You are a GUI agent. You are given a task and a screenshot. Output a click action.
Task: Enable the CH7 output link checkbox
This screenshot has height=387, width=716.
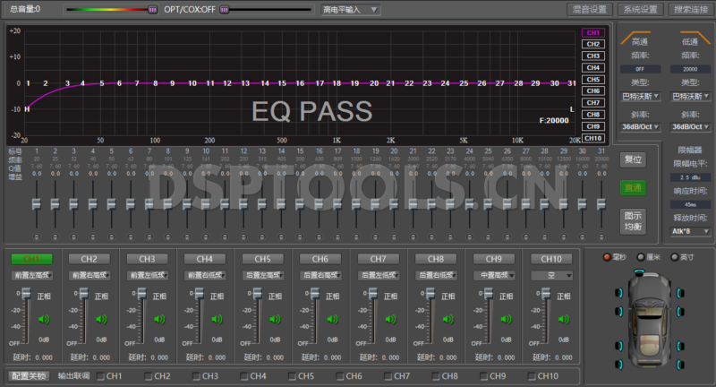point(389,376)
